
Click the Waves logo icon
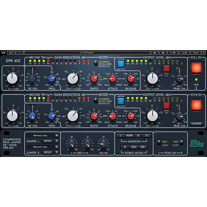point(3,53)
